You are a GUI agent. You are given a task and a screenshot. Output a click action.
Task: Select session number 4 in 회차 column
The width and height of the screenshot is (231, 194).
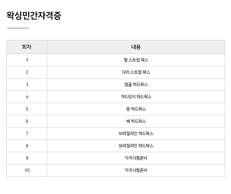click(27, 97)
